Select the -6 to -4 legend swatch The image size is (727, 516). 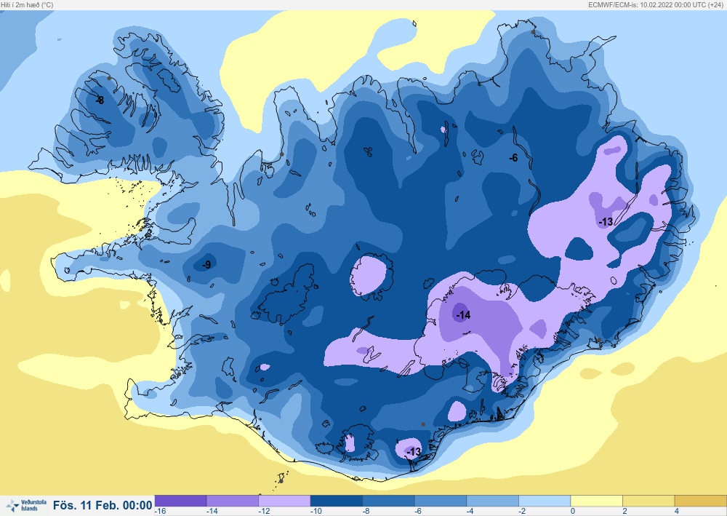(441, 501)
